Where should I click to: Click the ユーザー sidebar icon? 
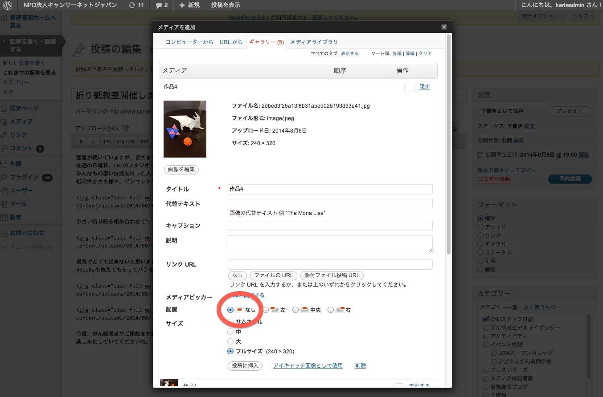tap(4, 190)
